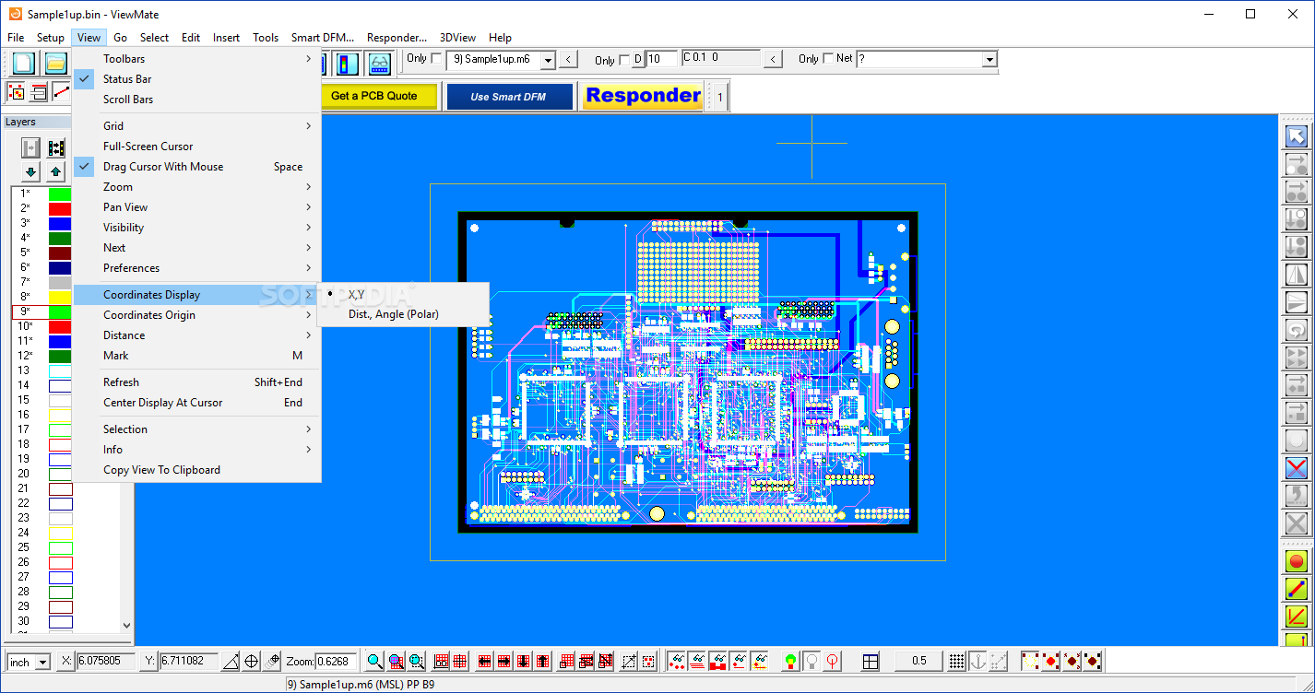This screenshot has width=1315, height=693.
Task: Click the green light bulb icon
Action: (790, 661)
